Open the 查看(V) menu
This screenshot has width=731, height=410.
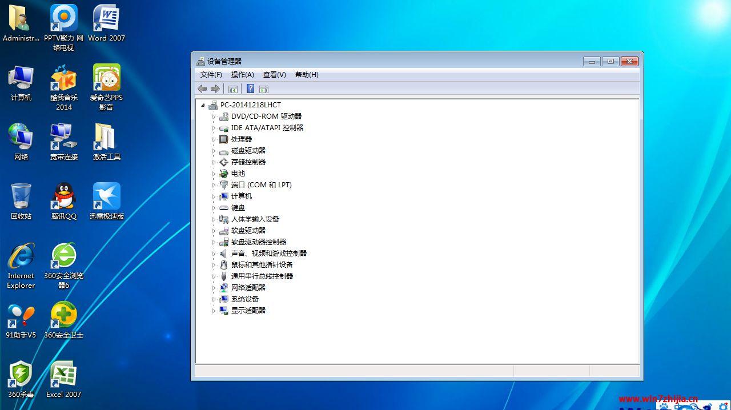[x=275, y=75]
